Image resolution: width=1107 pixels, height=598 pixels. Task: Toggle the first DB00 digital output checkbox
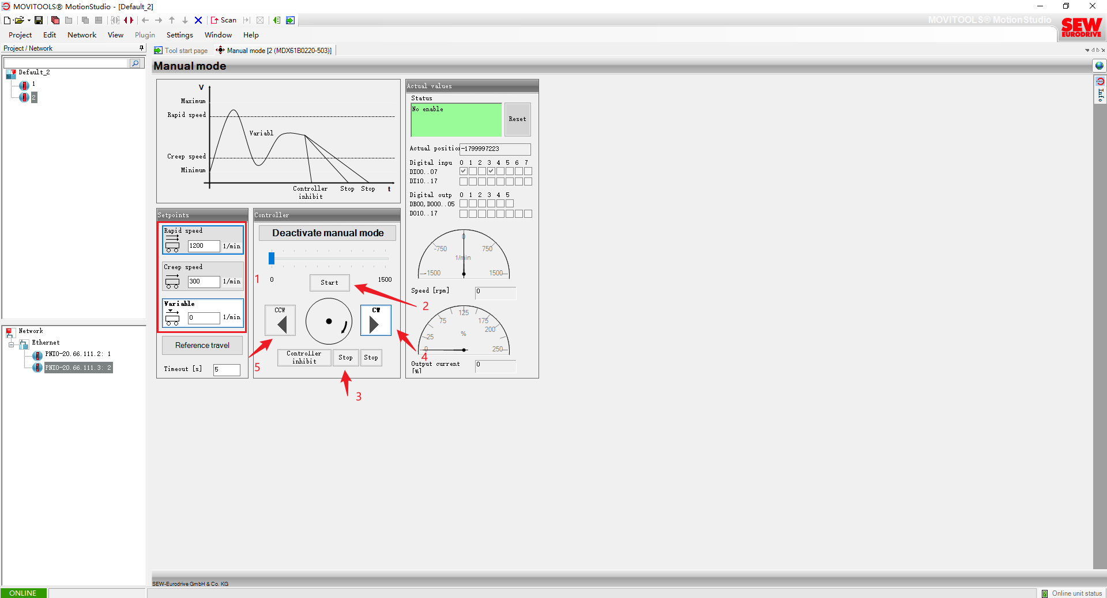[x=463, y=203]
